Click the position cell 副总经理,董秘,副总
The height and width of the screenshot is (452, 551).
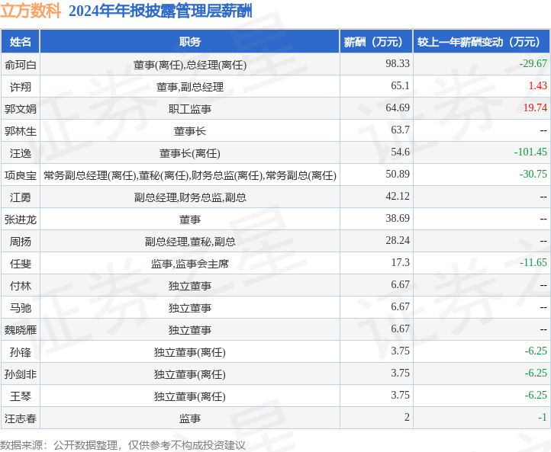point(190,242)
